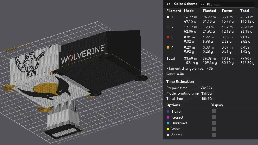Click filament 4 total value 0.45 m
Viewport: 258px width, 145px height.
click(x=246, y=47)
